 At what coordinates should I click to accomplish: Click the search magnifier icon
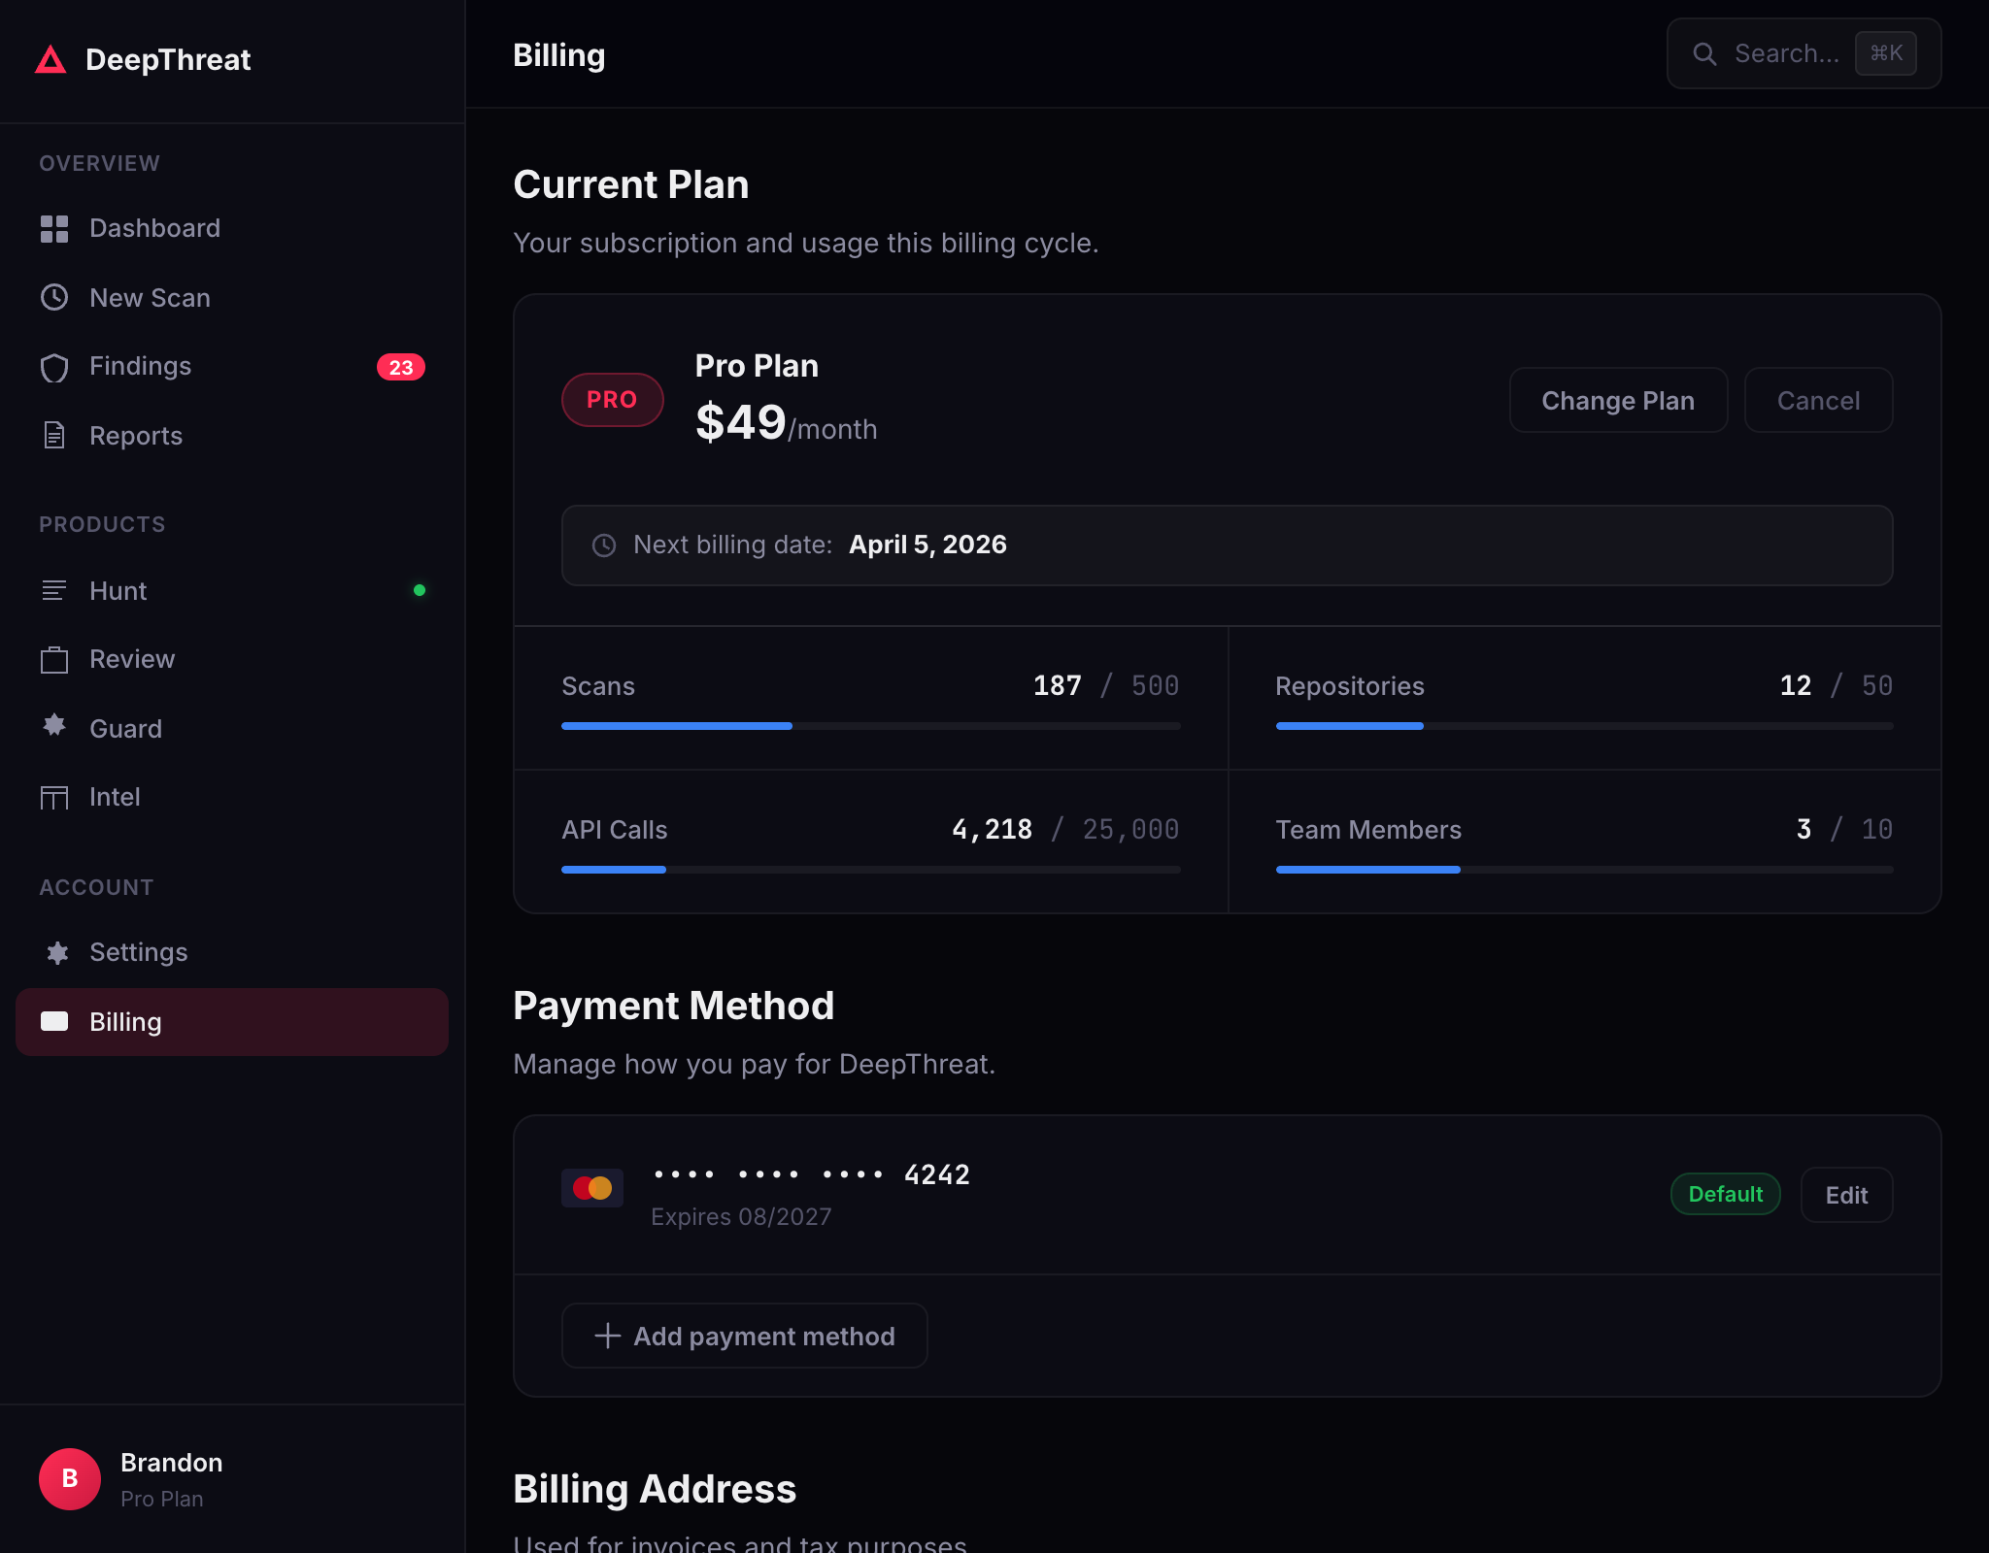[x=1704, y=54]
